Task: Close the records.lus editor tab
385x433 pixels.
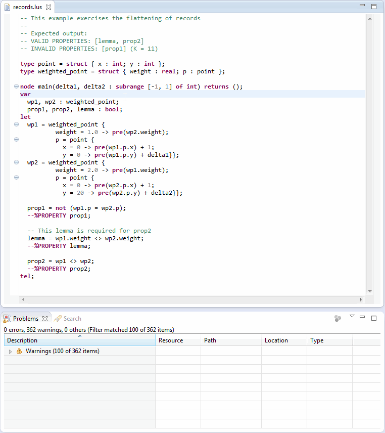Action: click(49, 7)
